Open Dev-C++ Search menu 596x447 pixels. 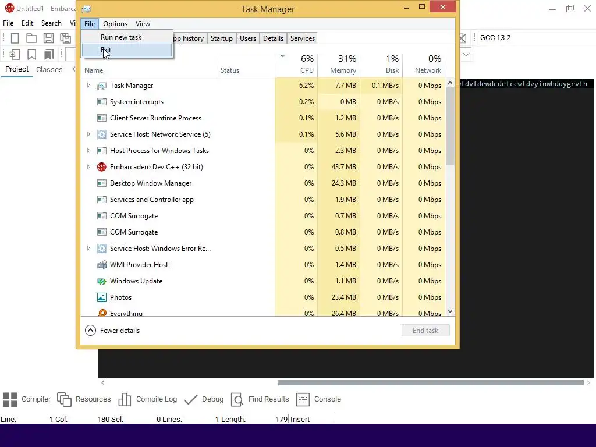click(x=51, y=23)
